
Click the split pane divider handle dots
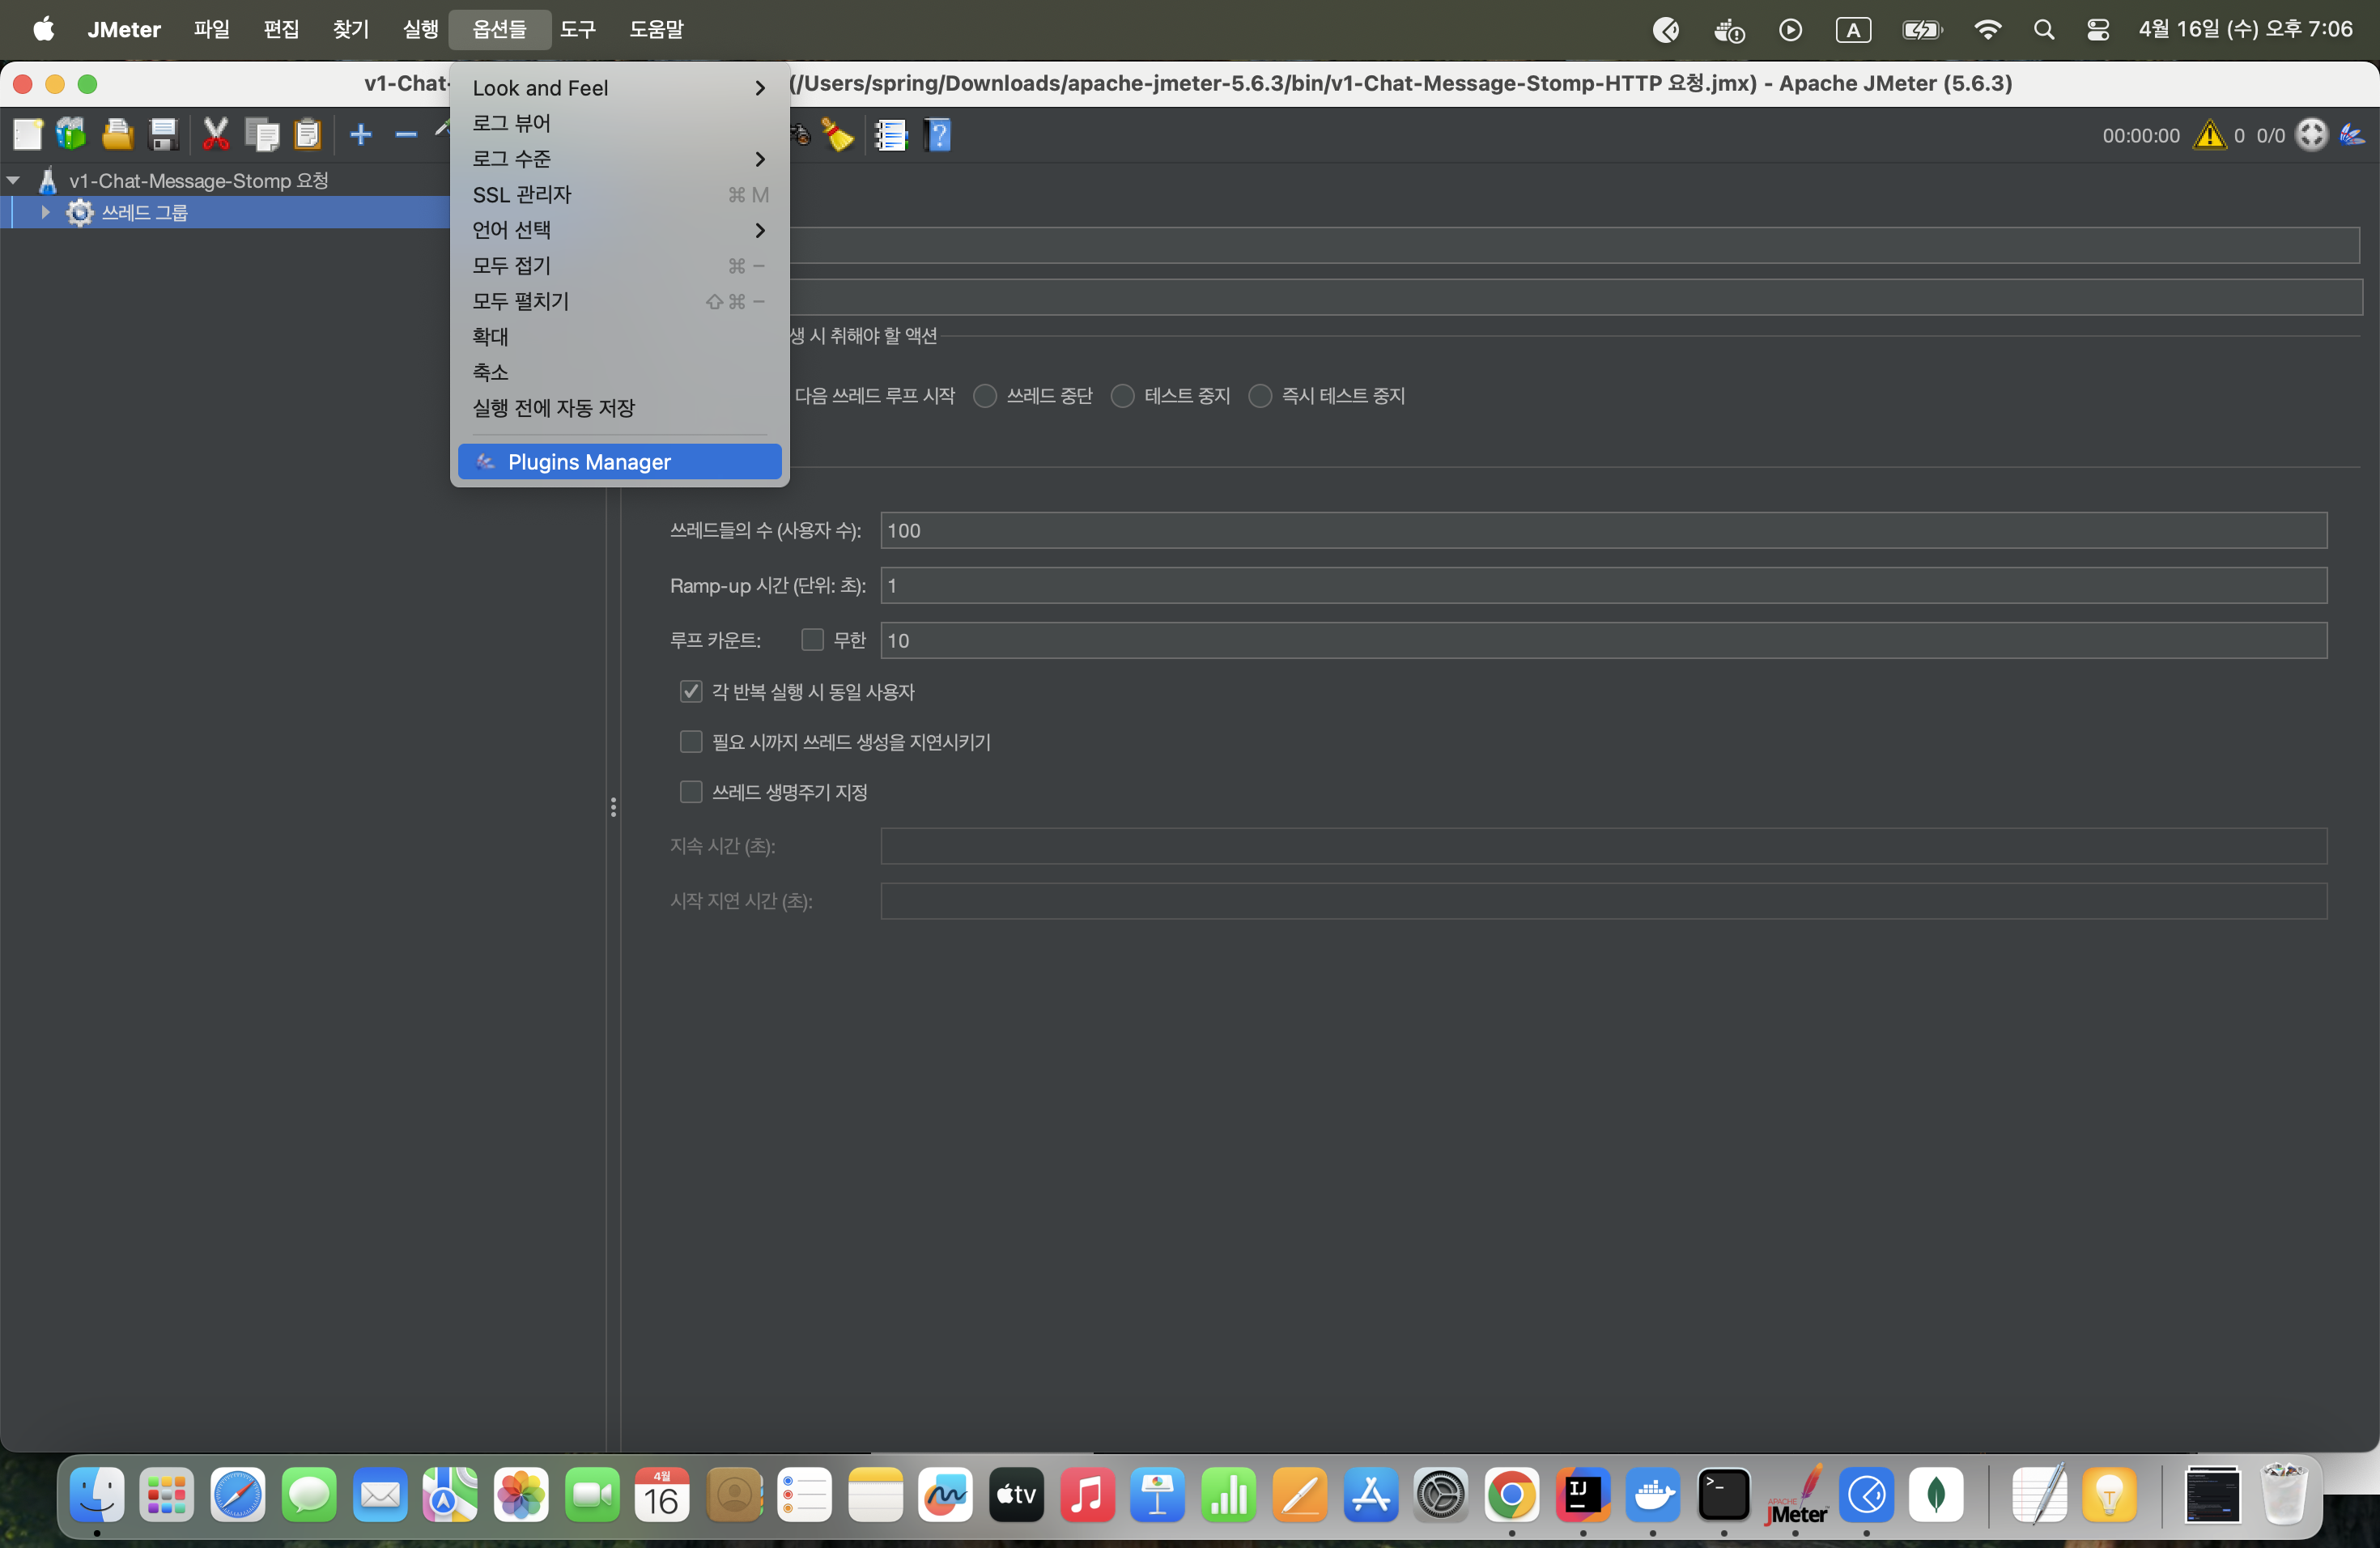[x=613, y=807]
